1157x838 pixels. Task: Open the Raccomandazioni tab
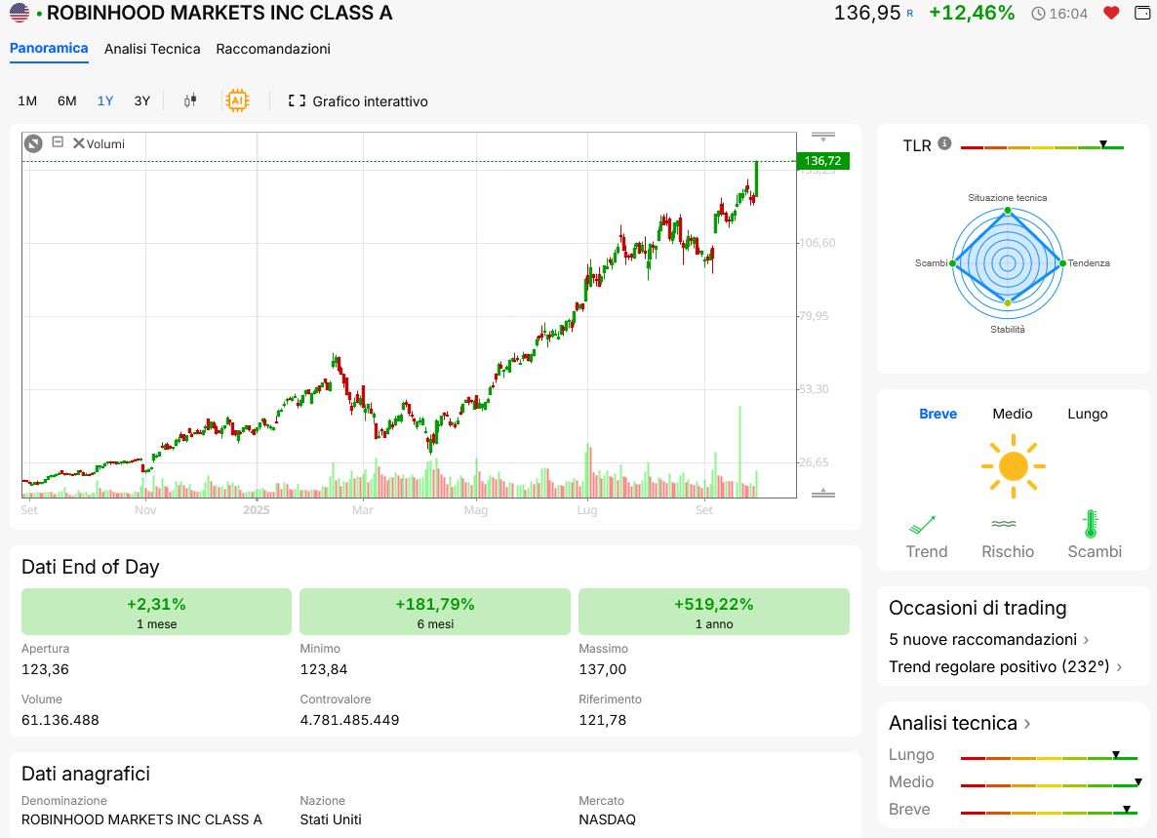click(x=273, y=49)
